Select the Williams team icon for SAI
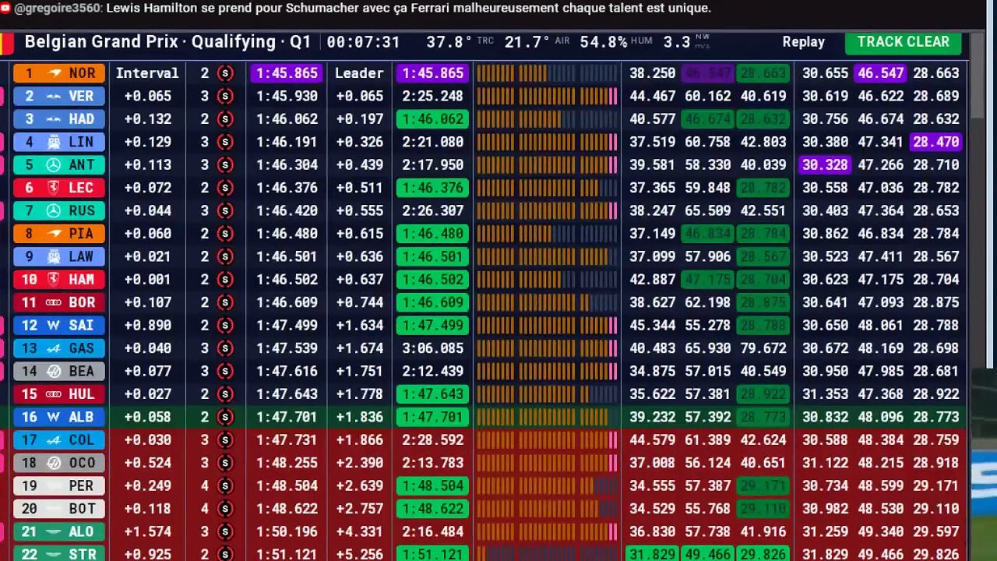Image resolution: width=997 pixels, height=561 pixels. point(54,325)
